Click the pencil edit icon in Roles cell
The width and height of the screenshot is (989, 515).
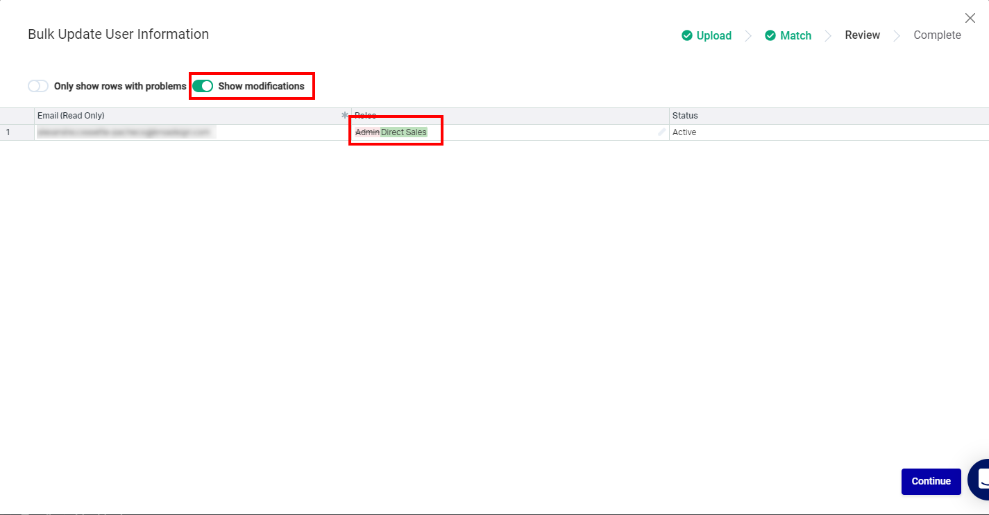point(662,132)
